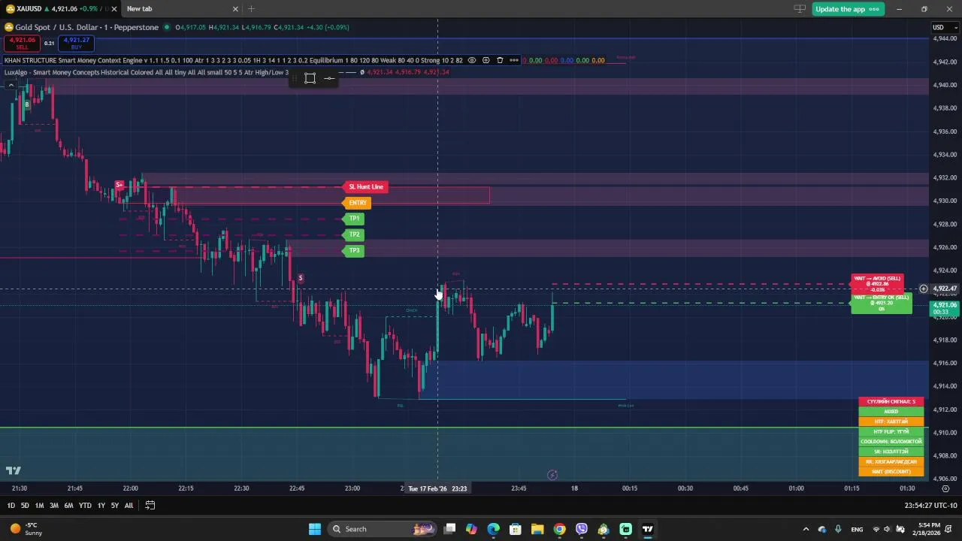The height and width of the screenshot is (541, 962).
Task: Open Google Chrome in the taskbar
Action: [x=559, y=529]
